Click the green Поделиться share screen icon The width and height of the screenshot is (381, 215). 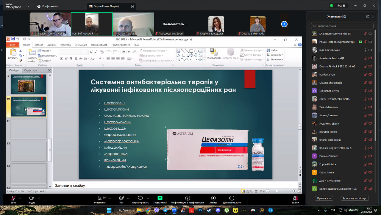coord(160,198)
